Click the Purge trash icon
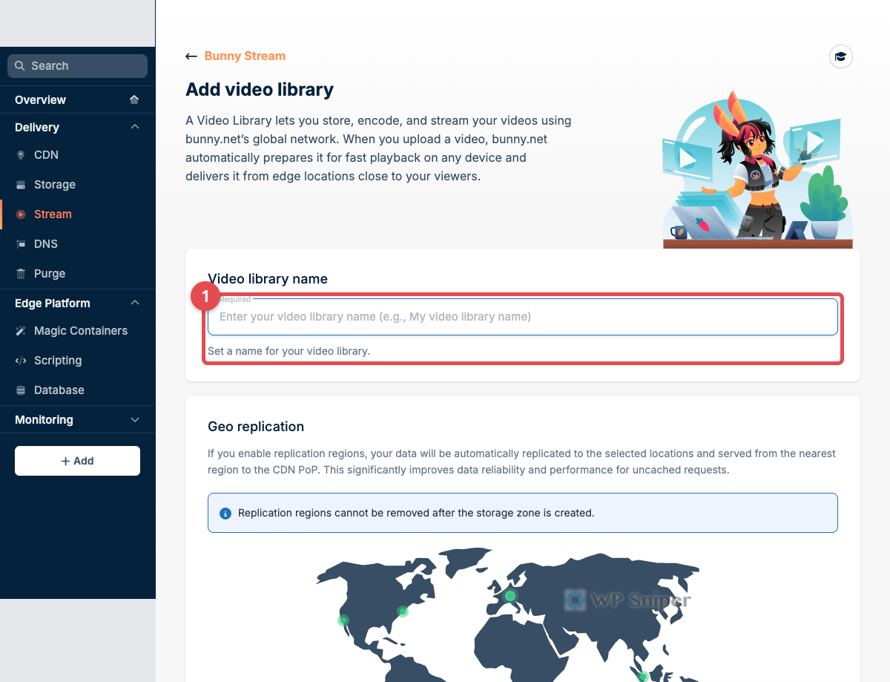The image size is (890, 682). (x=21, y=274)
